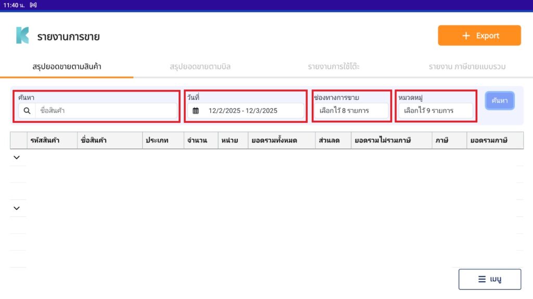Image resolution: width=533 pixels, height=299 pixels.
Task: Open the รายงาน ภาษีขายแบบรวม tab
Action: (467, 67)
